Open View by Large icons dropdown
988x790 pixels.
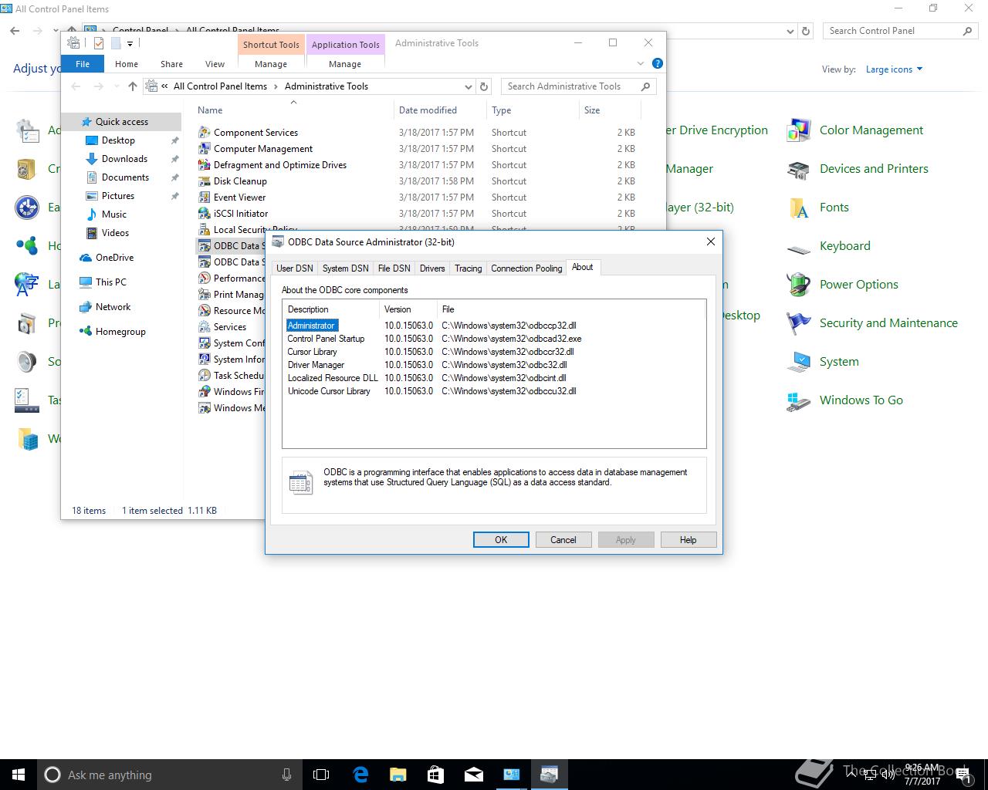click(x=894, y=69)
